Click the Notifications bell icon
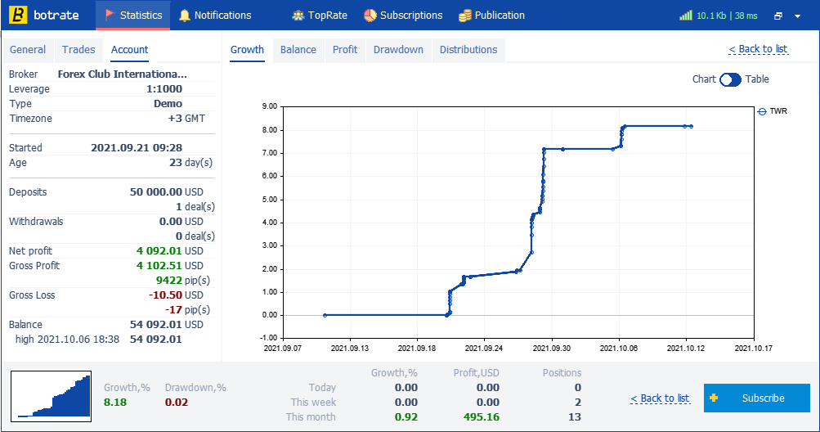820x432 pixels. (185, 16)
